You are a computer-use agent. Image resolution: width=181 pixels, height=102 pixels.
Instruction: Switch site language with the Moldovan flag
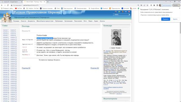click(122, 12)
